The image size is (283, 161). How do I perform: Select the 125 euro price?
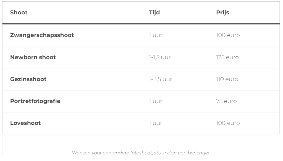tap(227, 57)
